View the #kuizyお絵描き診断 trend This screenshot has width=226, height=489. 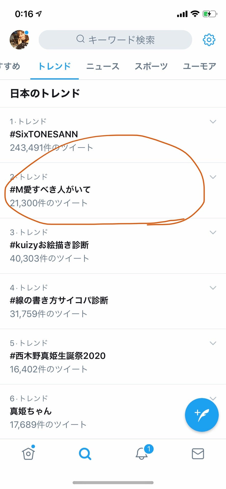tap(49, 245)
